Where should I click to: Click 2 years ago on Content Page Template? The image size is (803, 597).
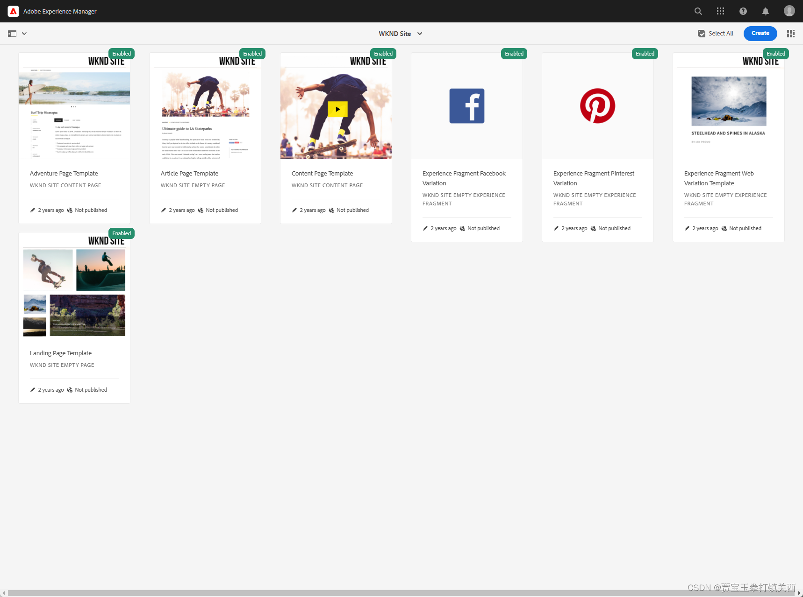click(x=313, y=210)
